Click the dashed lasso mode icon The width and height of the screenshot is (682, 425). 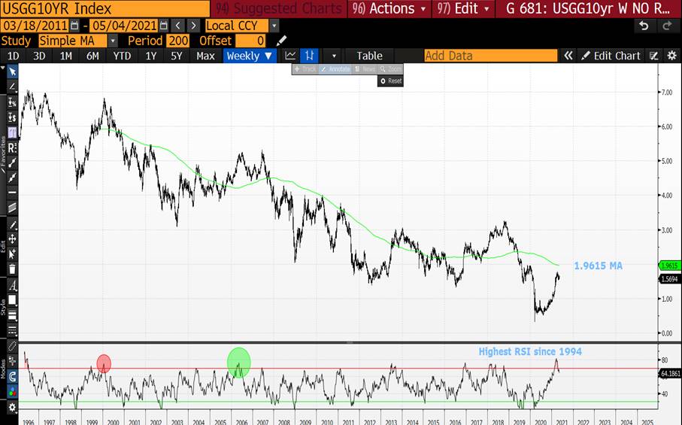pos(12,346)
